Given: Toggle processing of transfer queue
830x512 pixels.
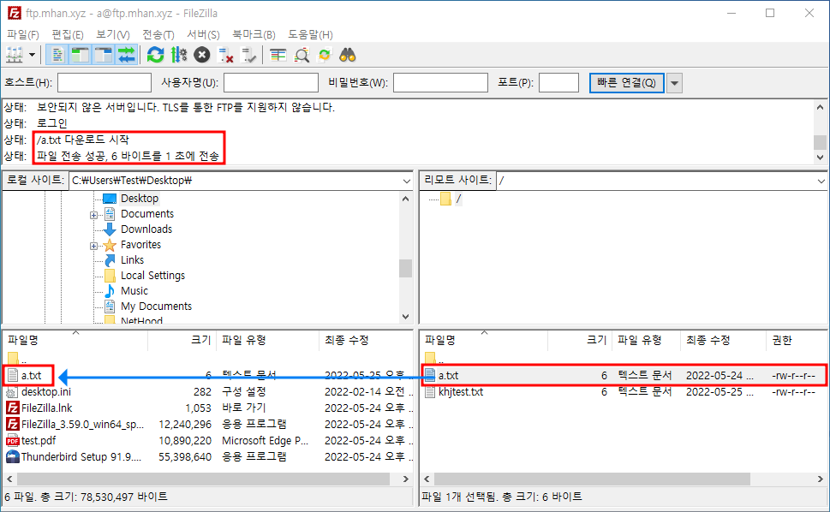Looking at the screenshot, I should (x=179, y=55).
